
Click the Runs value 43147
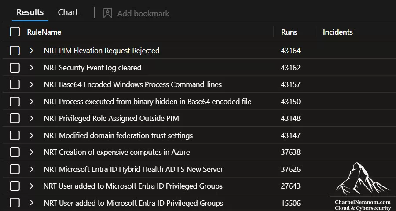(291, 135)
